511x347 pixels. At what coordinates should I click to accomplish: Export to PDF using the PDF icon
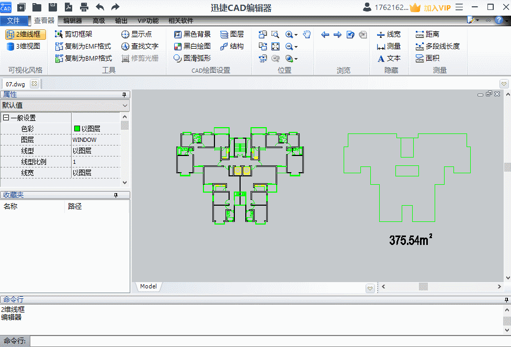[x=68, y=7]
